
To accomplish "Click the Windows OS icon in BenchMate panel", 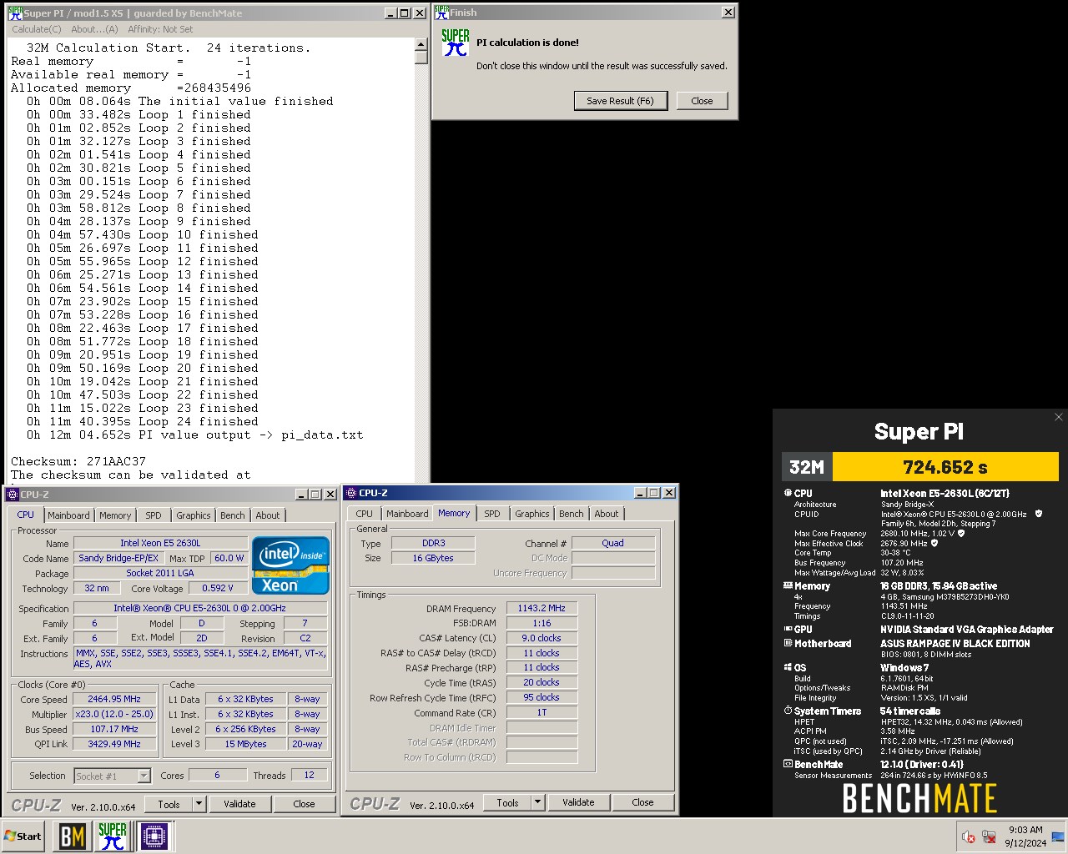I will pyautogui.click(x=788, y=667).
